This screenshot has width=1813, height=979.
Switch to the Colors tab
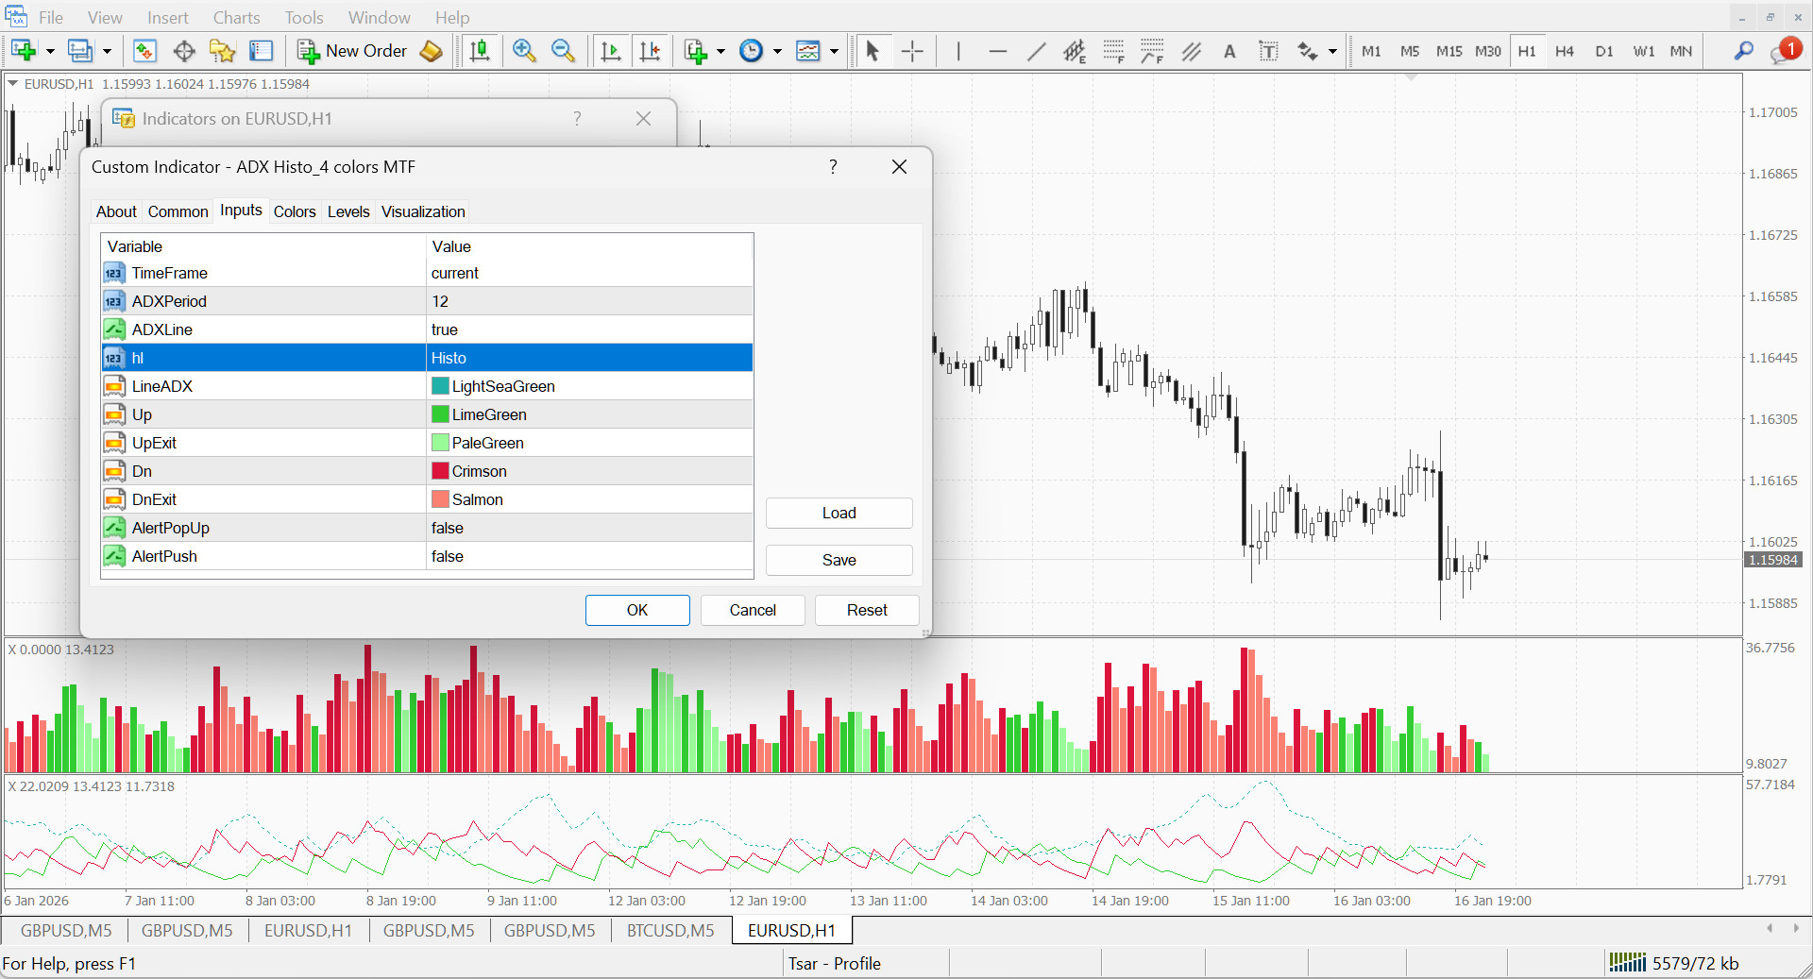click(x=295, y=211)
